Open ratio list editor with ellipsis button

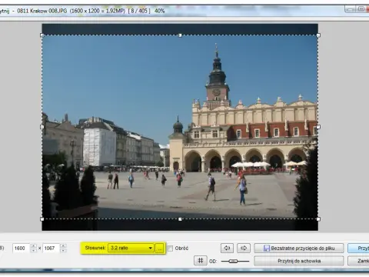pyautogui.click(x=159, y=248)
